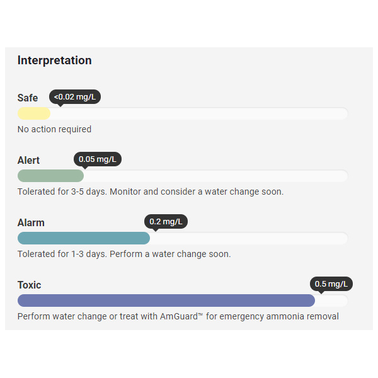Click the Interpretation heading

click(x=54, y=60)
